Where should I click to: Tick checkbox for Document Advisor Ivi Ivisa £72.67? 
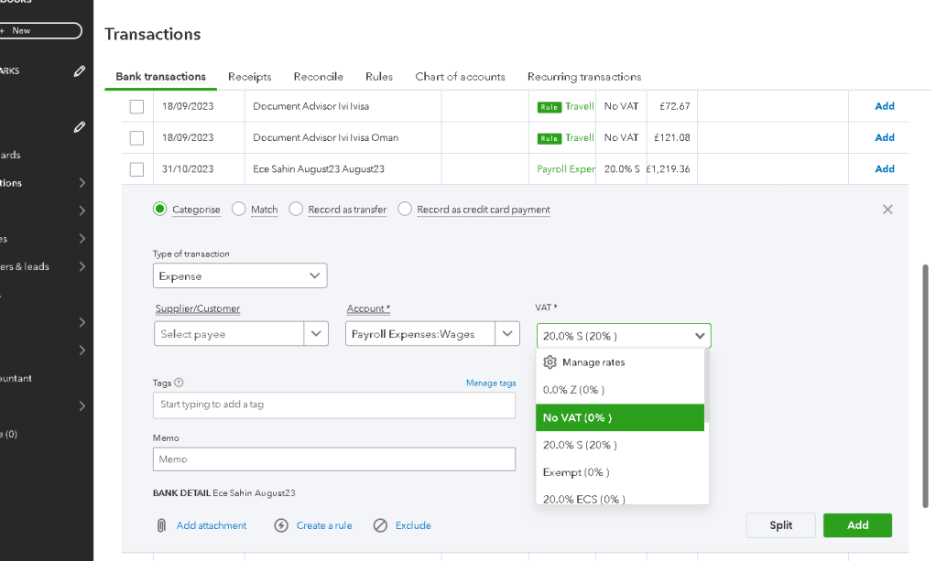(136, 106)
